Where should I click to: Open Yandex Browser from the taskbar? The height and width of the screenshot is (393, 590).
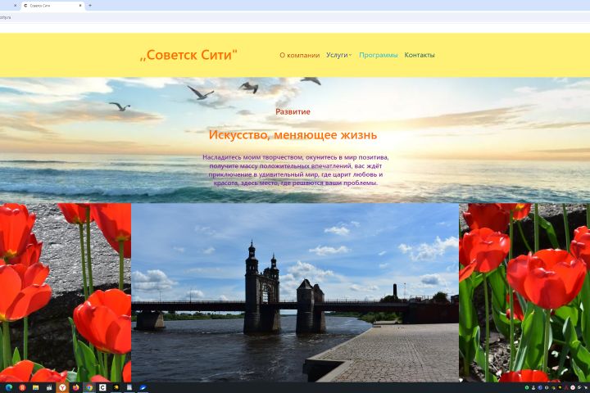tap(62, 387)
